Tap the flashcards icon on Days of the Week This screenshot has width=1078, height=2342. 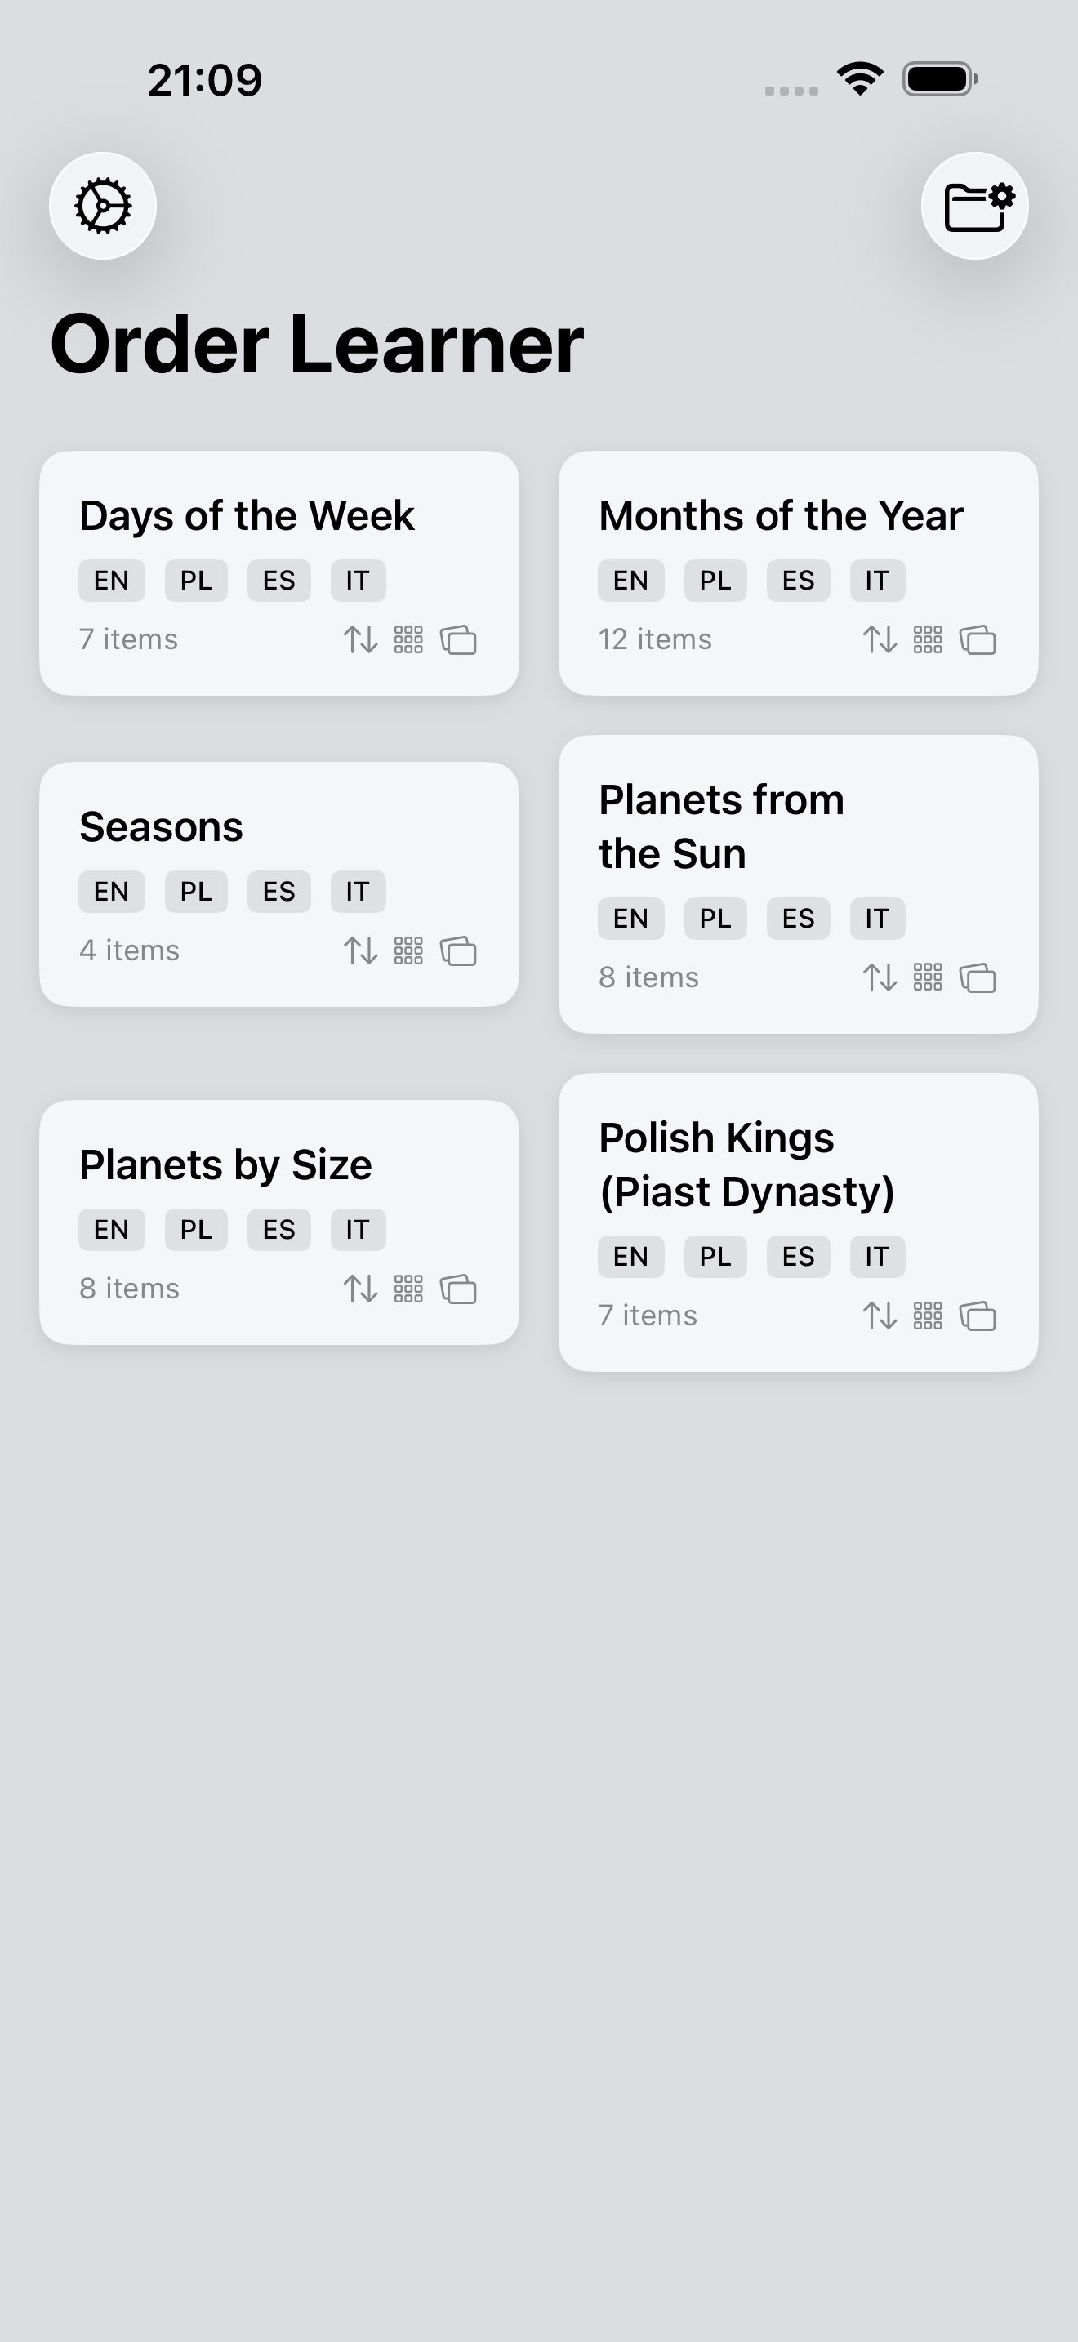click(x=458, y=640)
